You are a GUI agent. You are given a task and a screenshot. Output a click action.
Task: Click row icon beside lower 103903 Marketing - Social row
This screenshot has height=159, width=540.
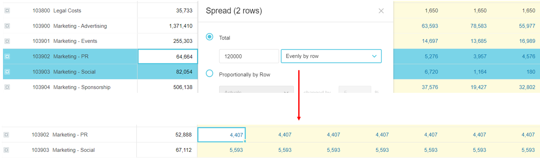[x=6, y=150]
